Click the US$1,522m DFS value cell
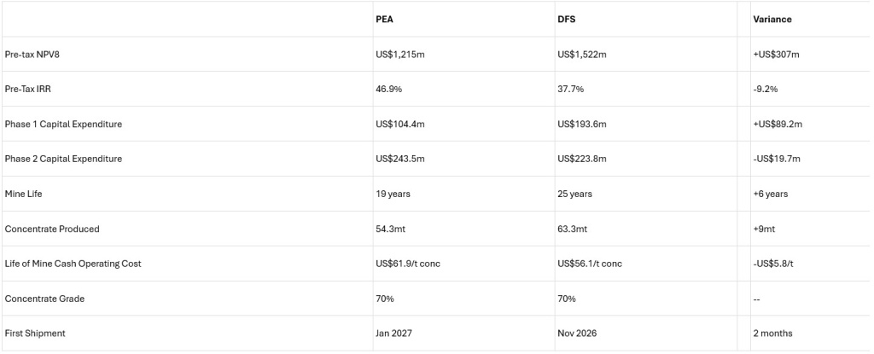Viewport: 874px width, 354px height. tap(582, 55)
